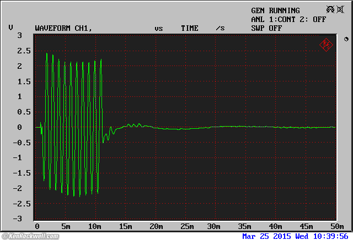Image resolution: width=353 pixels, height=240 pixels.
Task: Click the 50m tick on time axis
Action: [x=337, y=227]
